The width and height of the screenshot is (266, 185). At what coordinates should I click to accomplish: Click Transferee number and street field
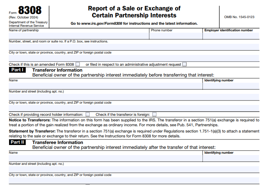134,169
